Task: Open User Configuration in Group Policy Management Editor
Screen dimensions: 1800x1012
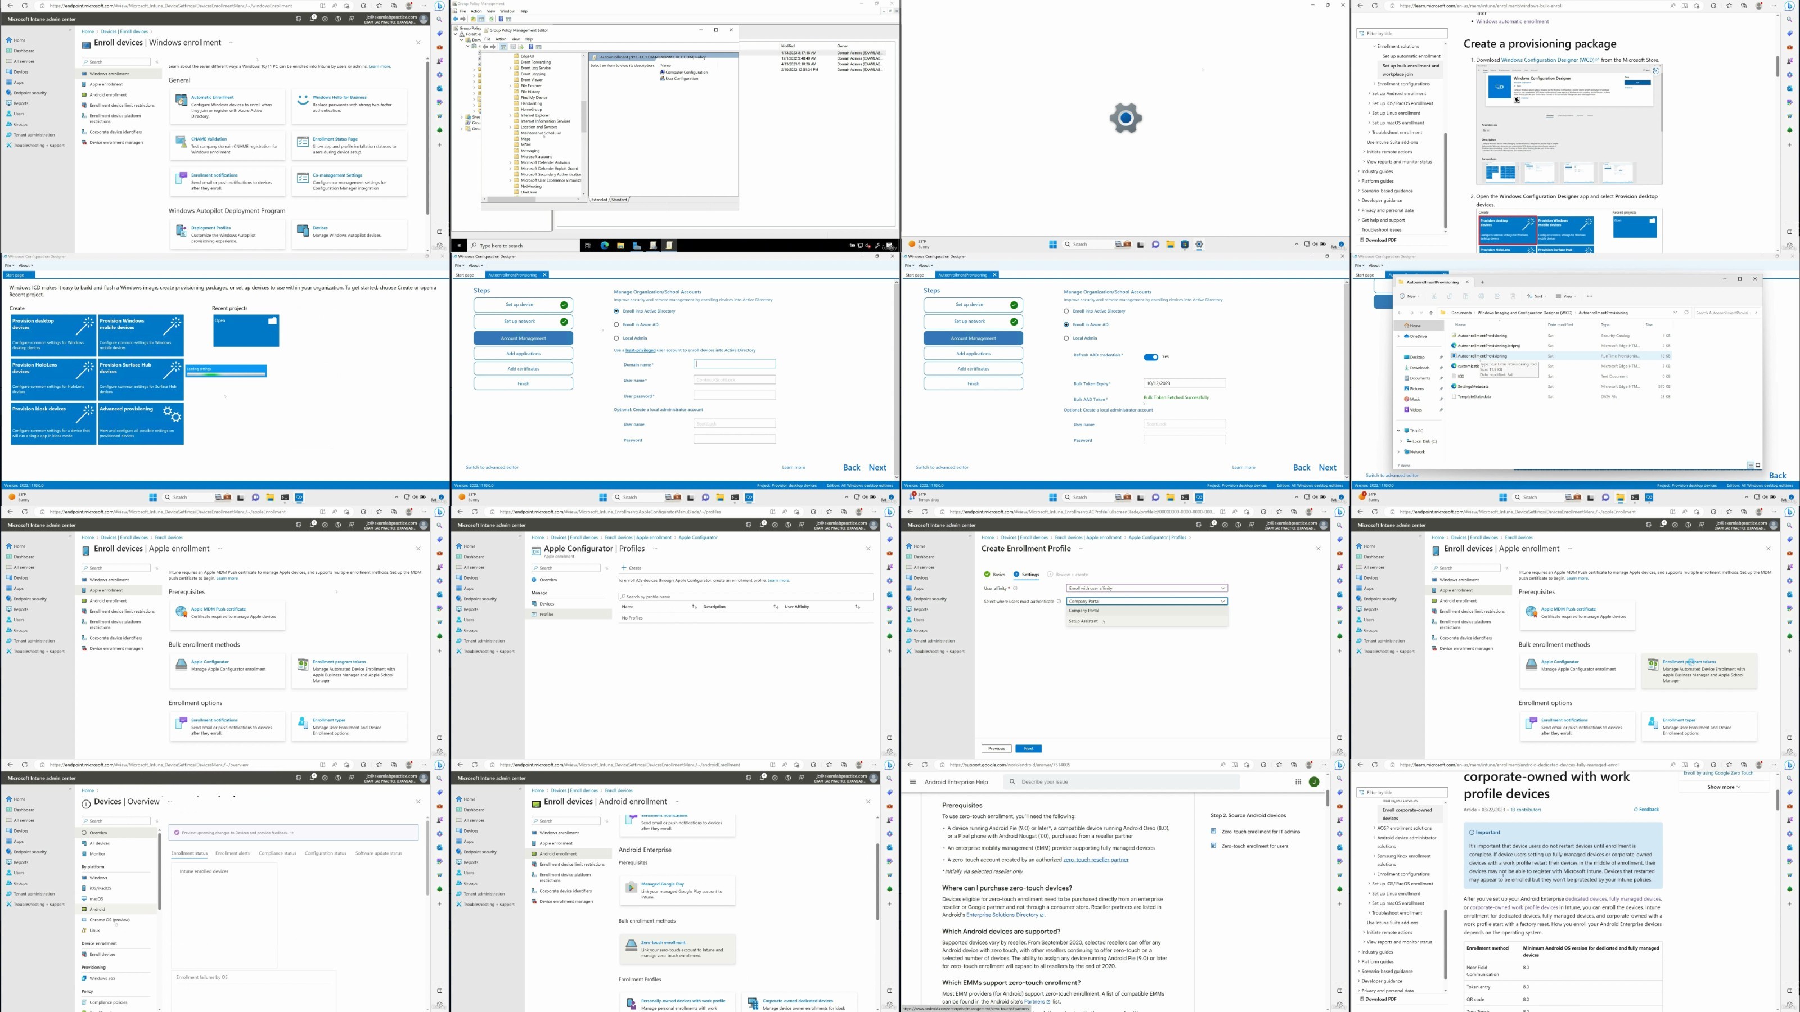Action: (680, 78)
